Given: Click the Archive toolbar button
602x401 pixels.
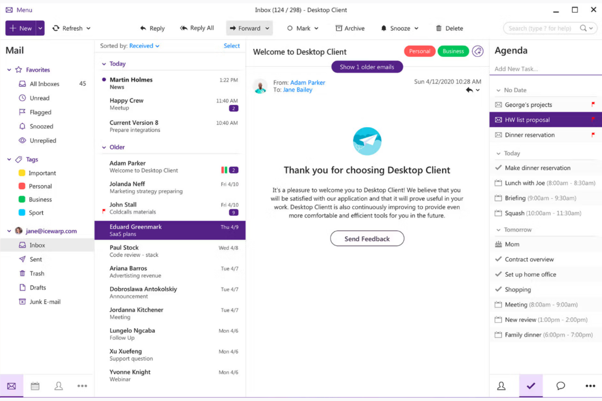Looking at the screenshot, I should 350,28.
